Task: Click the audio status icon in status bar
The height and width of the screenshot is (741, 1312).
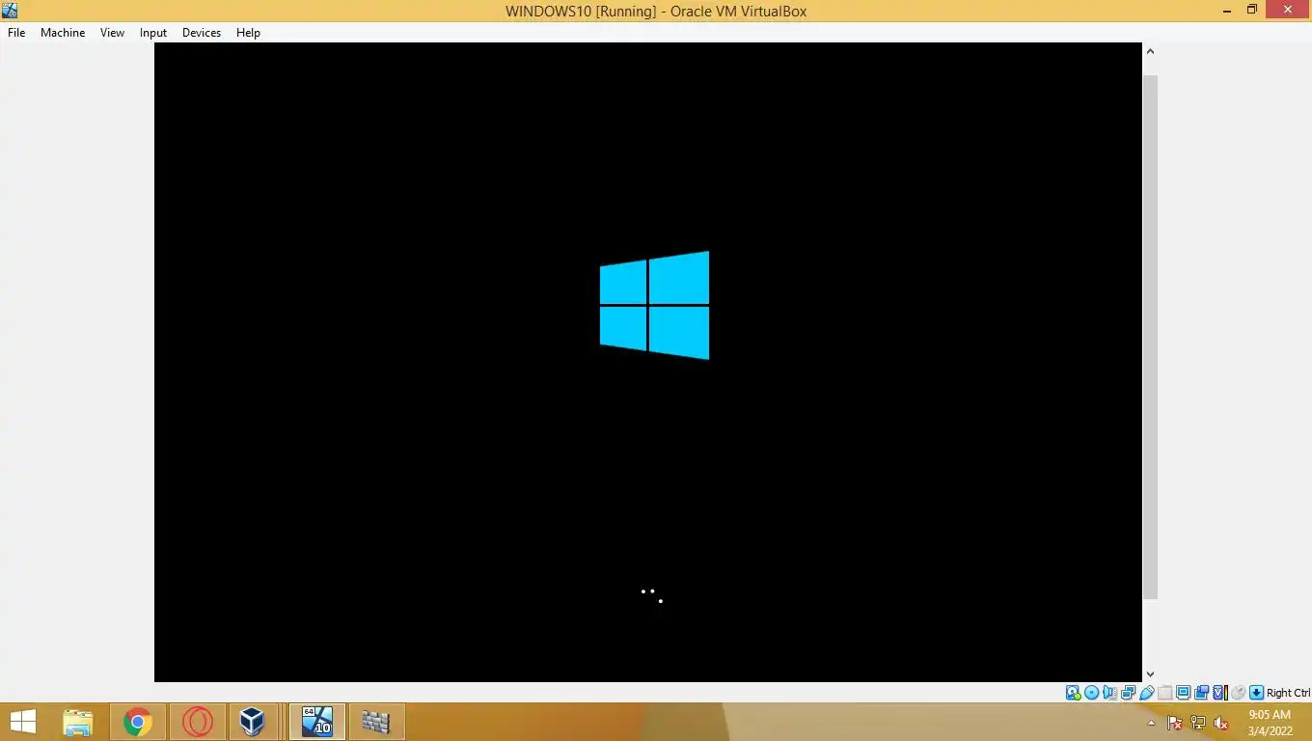Action: pos(1109,693)
